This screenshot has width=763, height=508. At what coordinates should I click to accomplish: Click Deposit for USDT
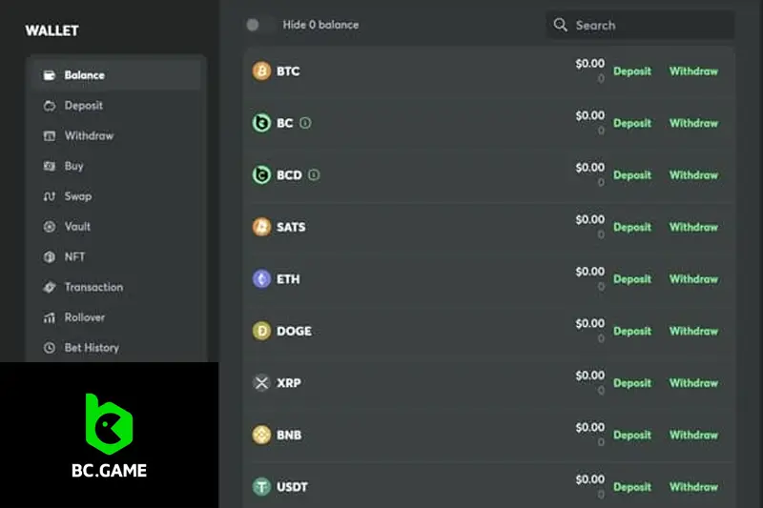pyautogui.click(x=632, y=487)
